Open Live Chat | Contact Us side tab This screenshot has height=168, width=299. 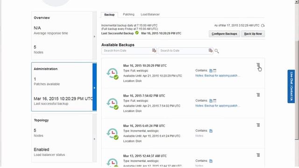(x=291, y=86)
